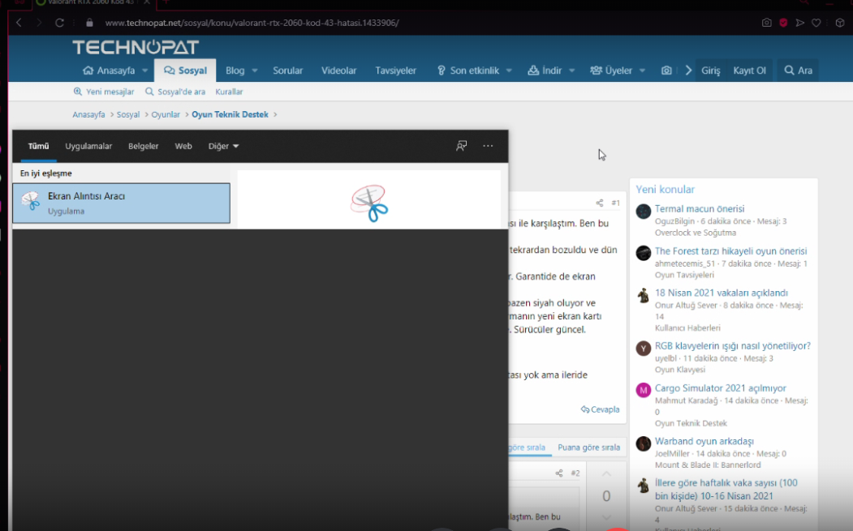Click the Technopat logo

click(136, 47)
